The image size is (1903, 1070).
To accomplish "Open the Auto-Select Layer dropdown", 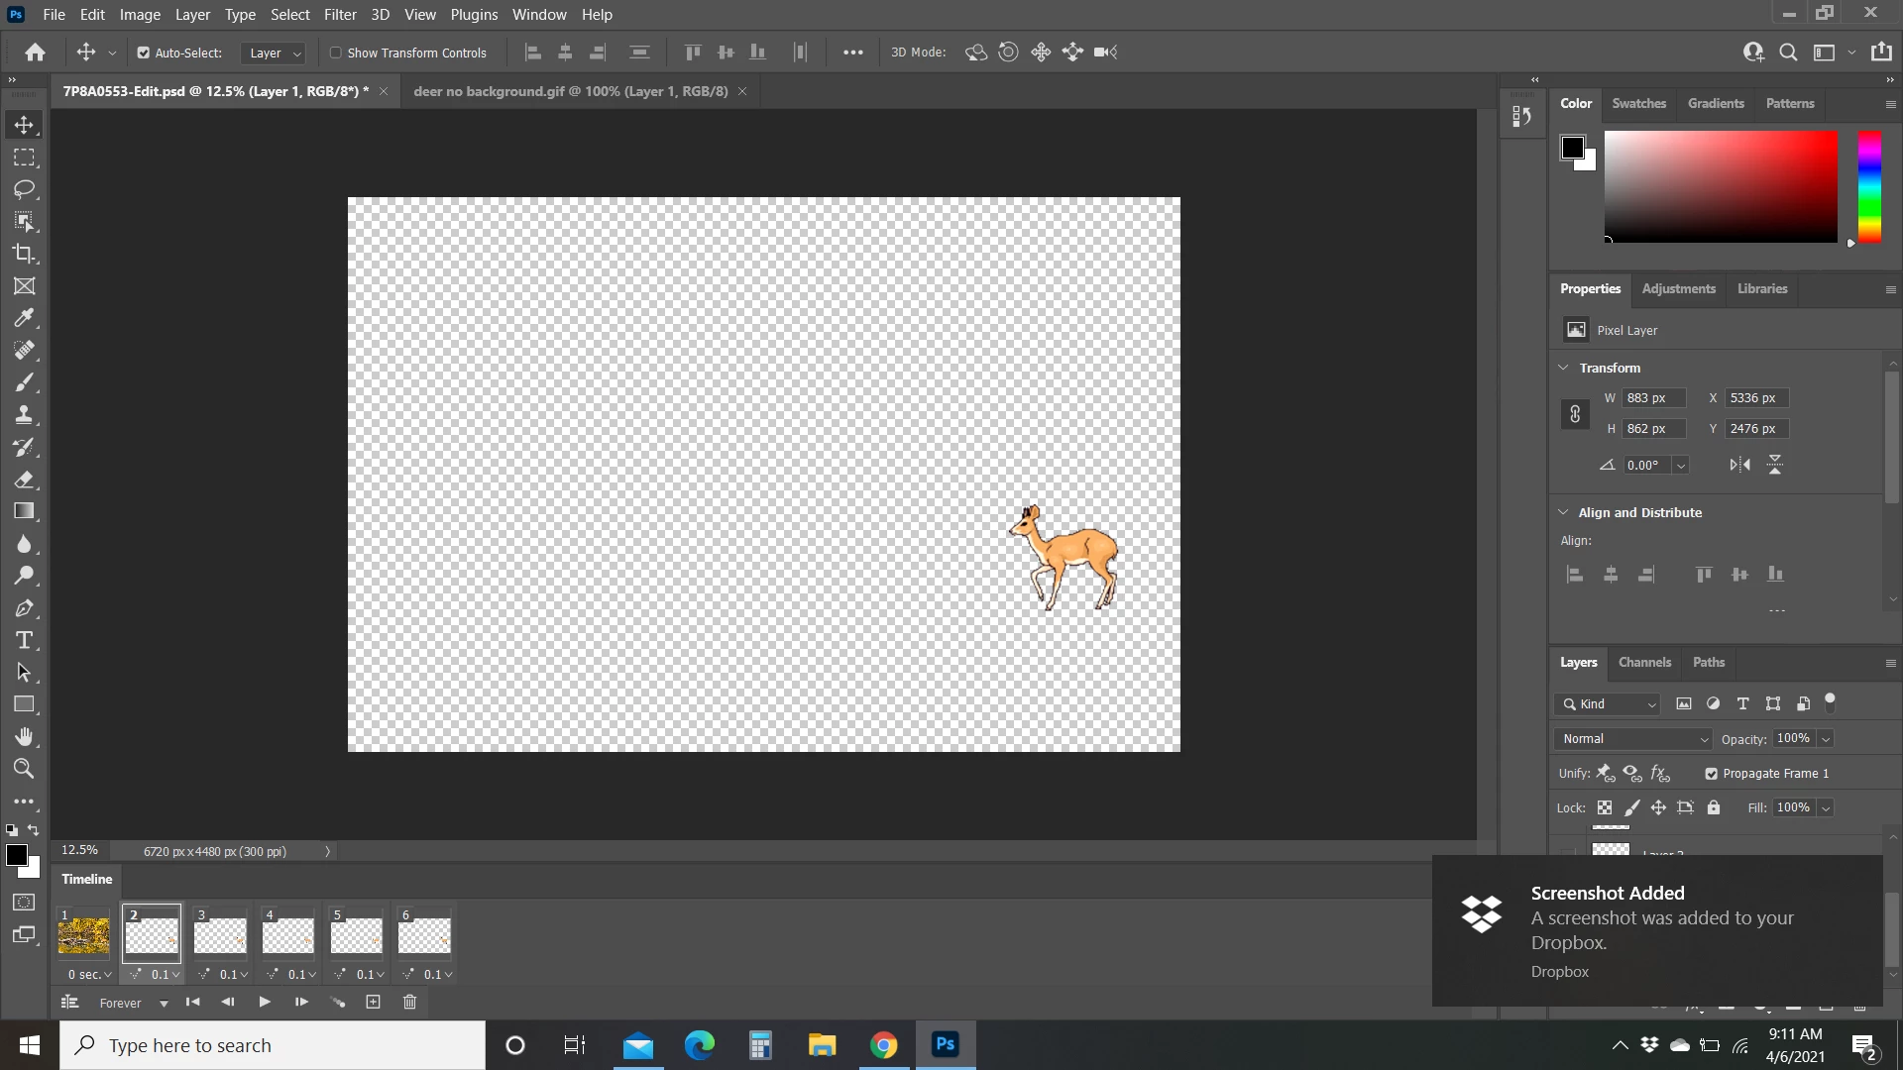I will [275, 53].
